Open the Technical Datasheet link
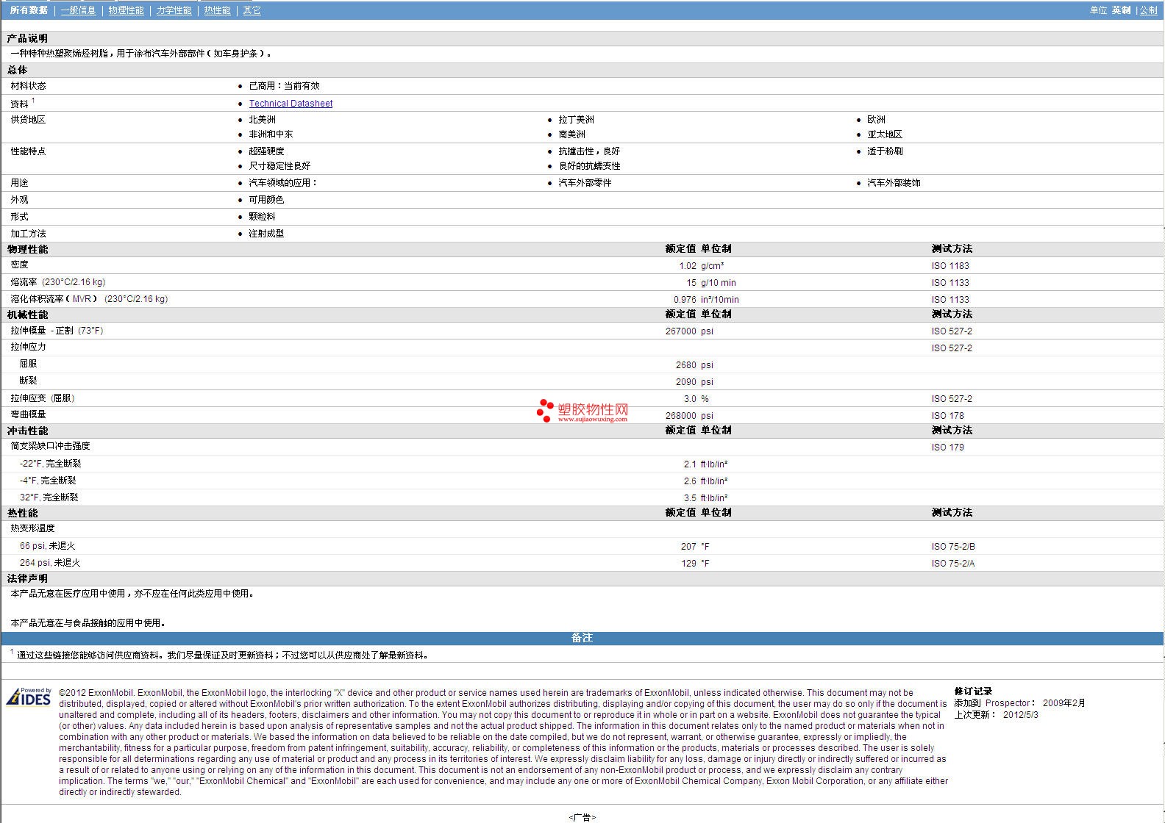Image resolution: width=1165 pixels, height=823 pixels. pyautogui.click(x=291, y=104)
